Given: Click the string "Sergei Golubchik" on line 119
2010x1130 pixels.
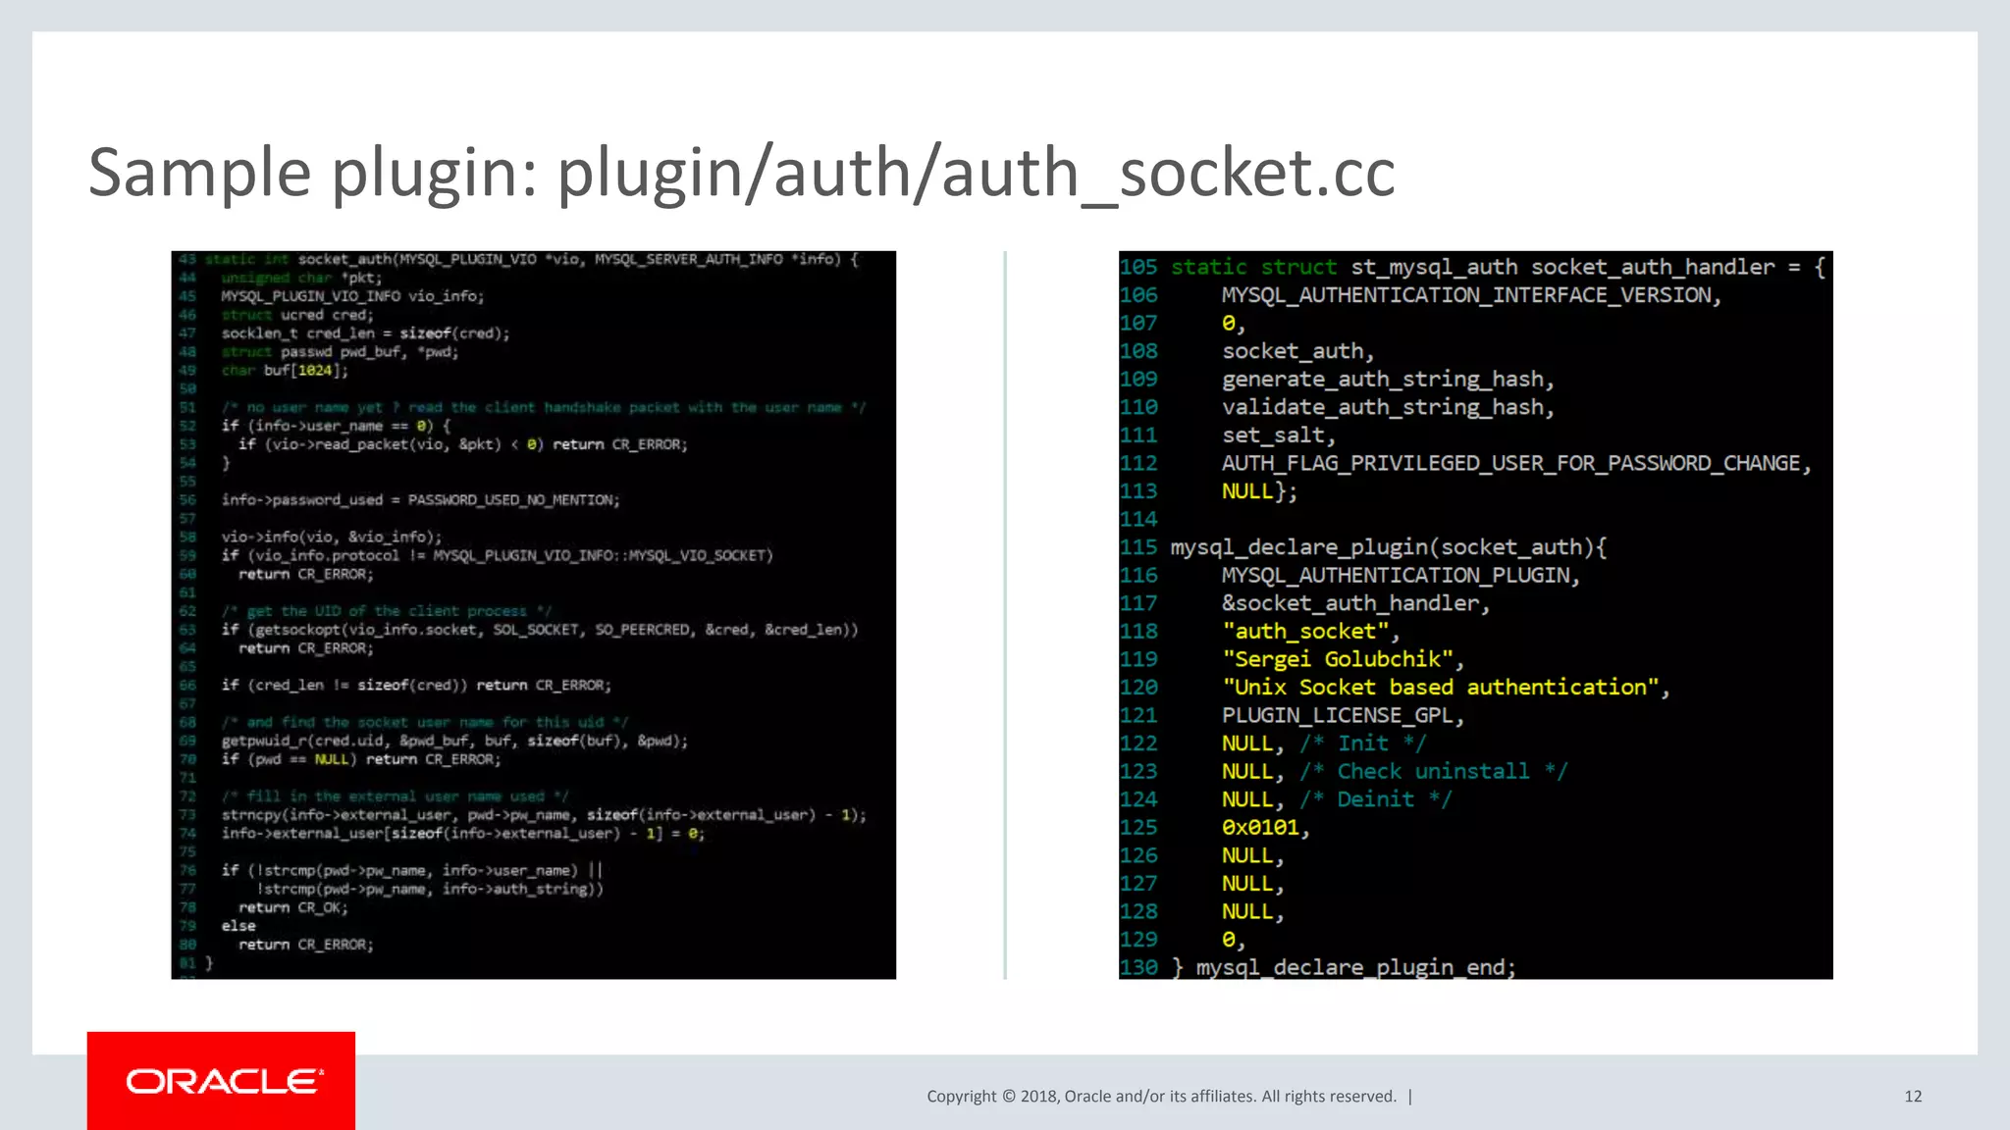Looking at the screenshot, I should (x=1337, y=659).
